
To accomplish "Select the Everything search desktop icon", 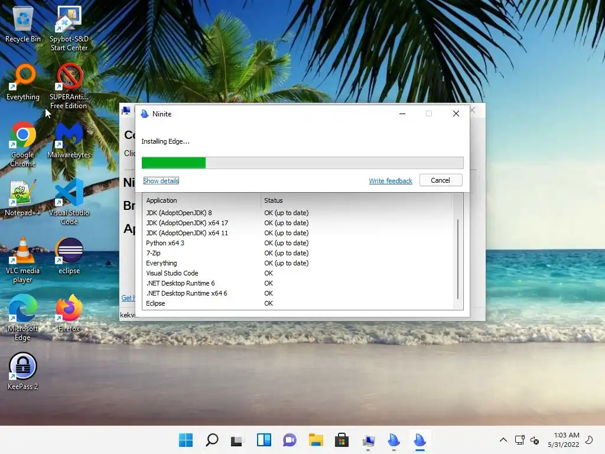I will (23, 82).
